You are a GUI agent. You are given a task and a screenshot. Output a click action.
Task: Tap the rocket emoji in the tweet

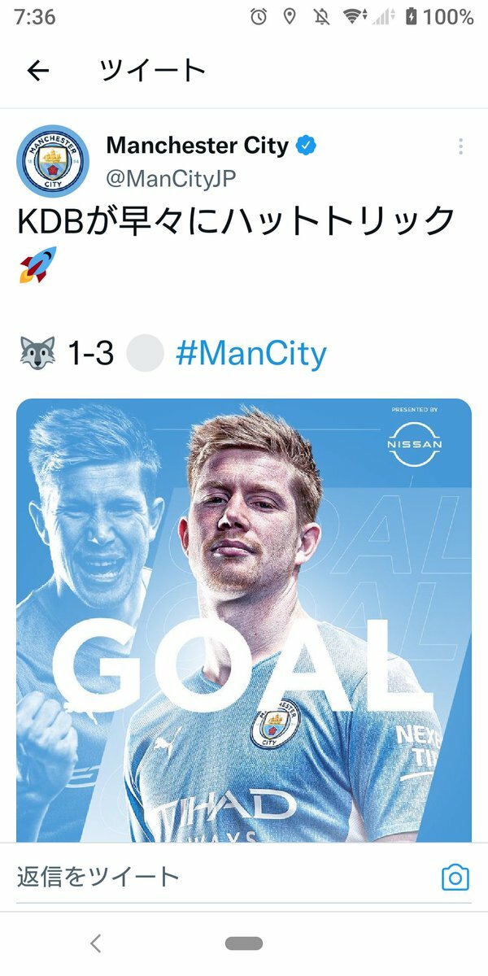pos(38,265)
